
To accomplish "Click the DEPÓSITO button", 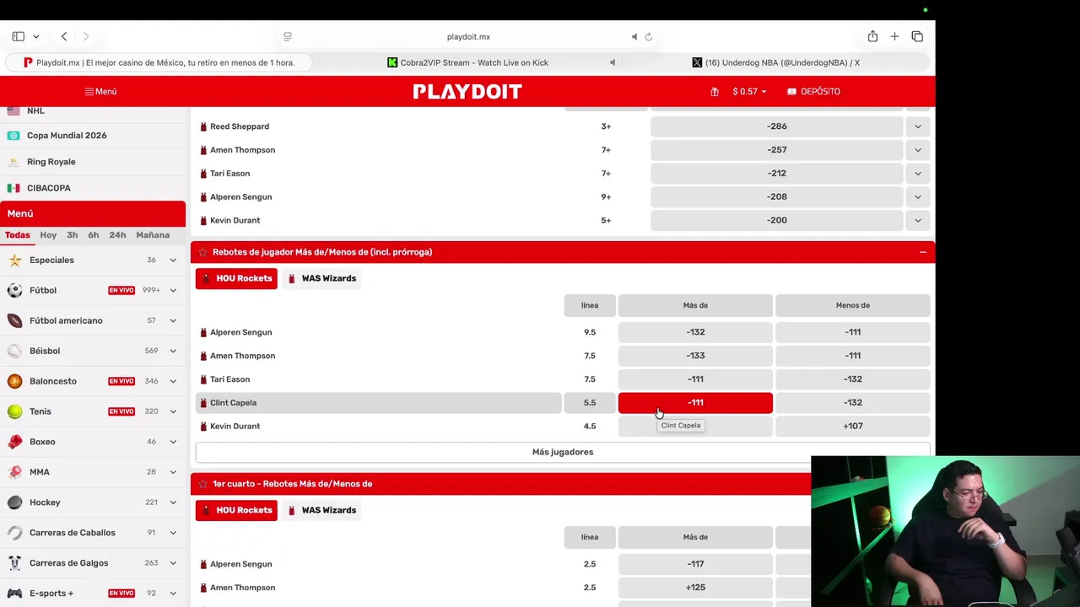I will [x=813, y=91].
